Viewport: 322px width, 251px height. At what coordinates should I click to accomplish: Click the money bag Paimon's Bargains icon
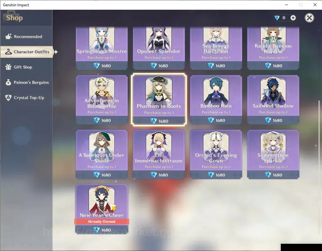[x=8, y=83]
